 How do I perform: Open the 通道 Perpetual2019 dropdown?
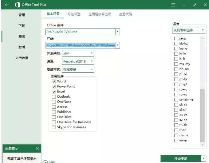point(78,61)
